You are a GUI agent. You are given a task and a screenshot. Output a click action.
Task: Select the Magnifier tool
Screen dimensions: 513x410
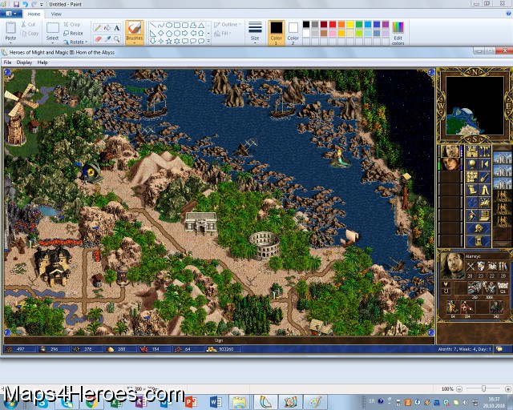pos(117,39)
